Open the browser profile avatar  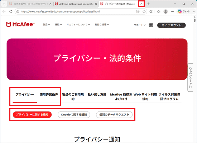point(165,11)
